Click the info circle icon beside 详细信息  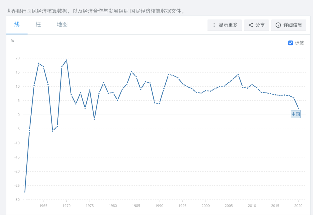click(x=278, y=25)
